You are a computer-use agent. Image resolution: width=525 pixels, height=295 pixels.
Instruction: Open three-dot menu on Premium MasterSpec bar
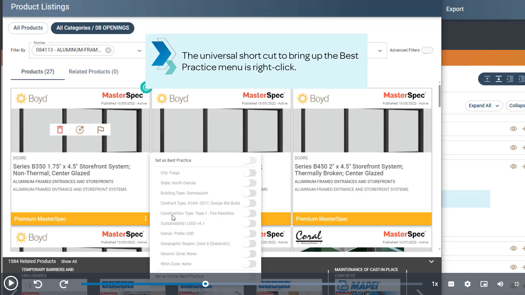pyautogui.click(x=145, y=219)
